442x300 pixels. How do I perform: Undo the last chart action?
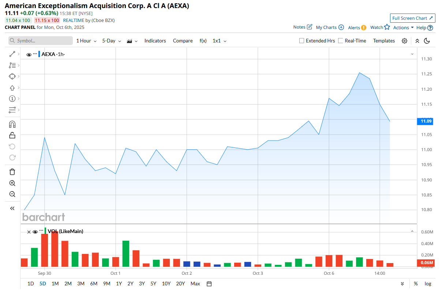click(12, 146)
